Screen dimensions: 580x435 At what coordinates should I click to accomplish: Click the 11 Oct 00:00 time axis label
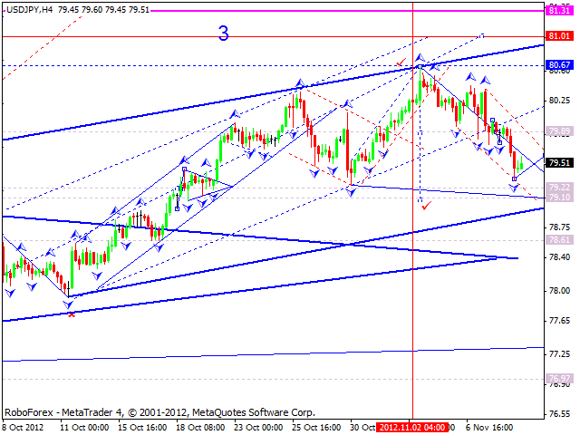(84, 426)
